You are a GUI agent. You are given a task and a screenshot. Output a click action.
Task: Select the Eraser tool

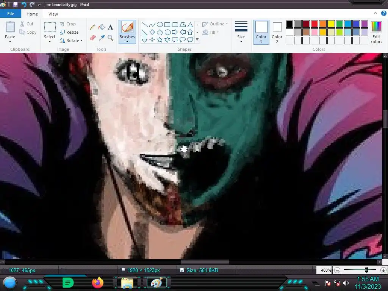[92, 38]
